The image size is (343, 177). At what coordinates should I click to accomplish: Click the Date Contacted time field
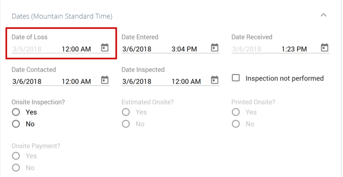(76, 81)
